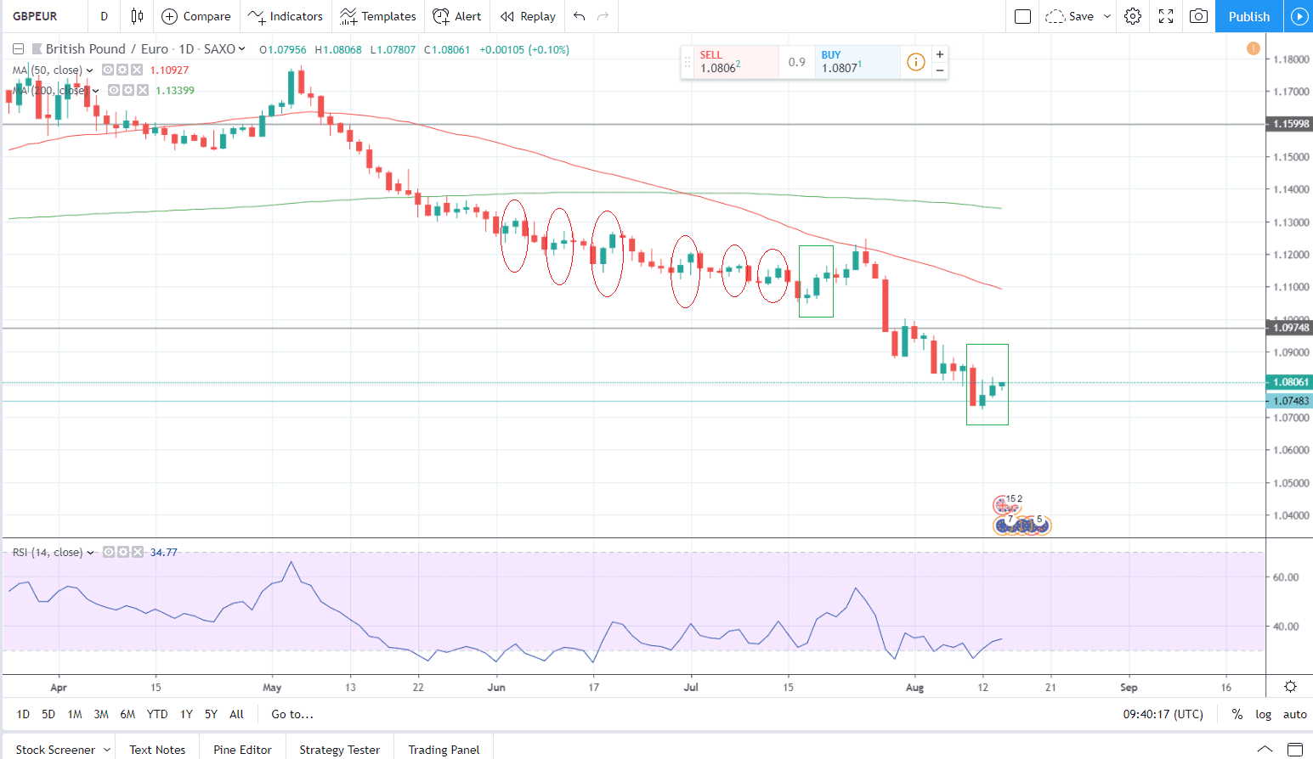The height and width of the screenshot is (759, 1313).
Task: Take a chart snapshot with camera icon
Action: coord(1198,16)
